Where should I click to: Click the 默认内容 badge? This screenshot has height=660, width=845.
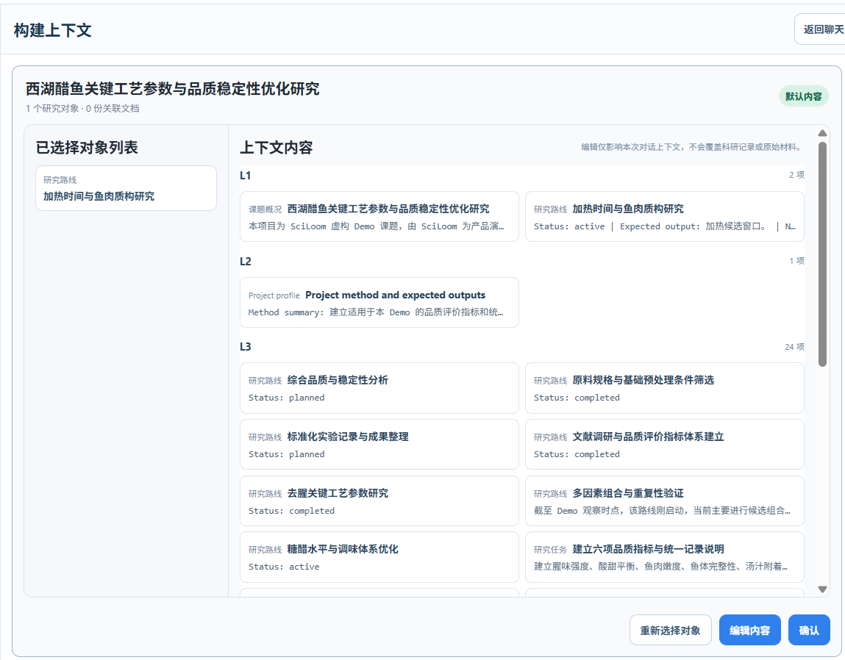pyautogui.click(x=804, y=96)
